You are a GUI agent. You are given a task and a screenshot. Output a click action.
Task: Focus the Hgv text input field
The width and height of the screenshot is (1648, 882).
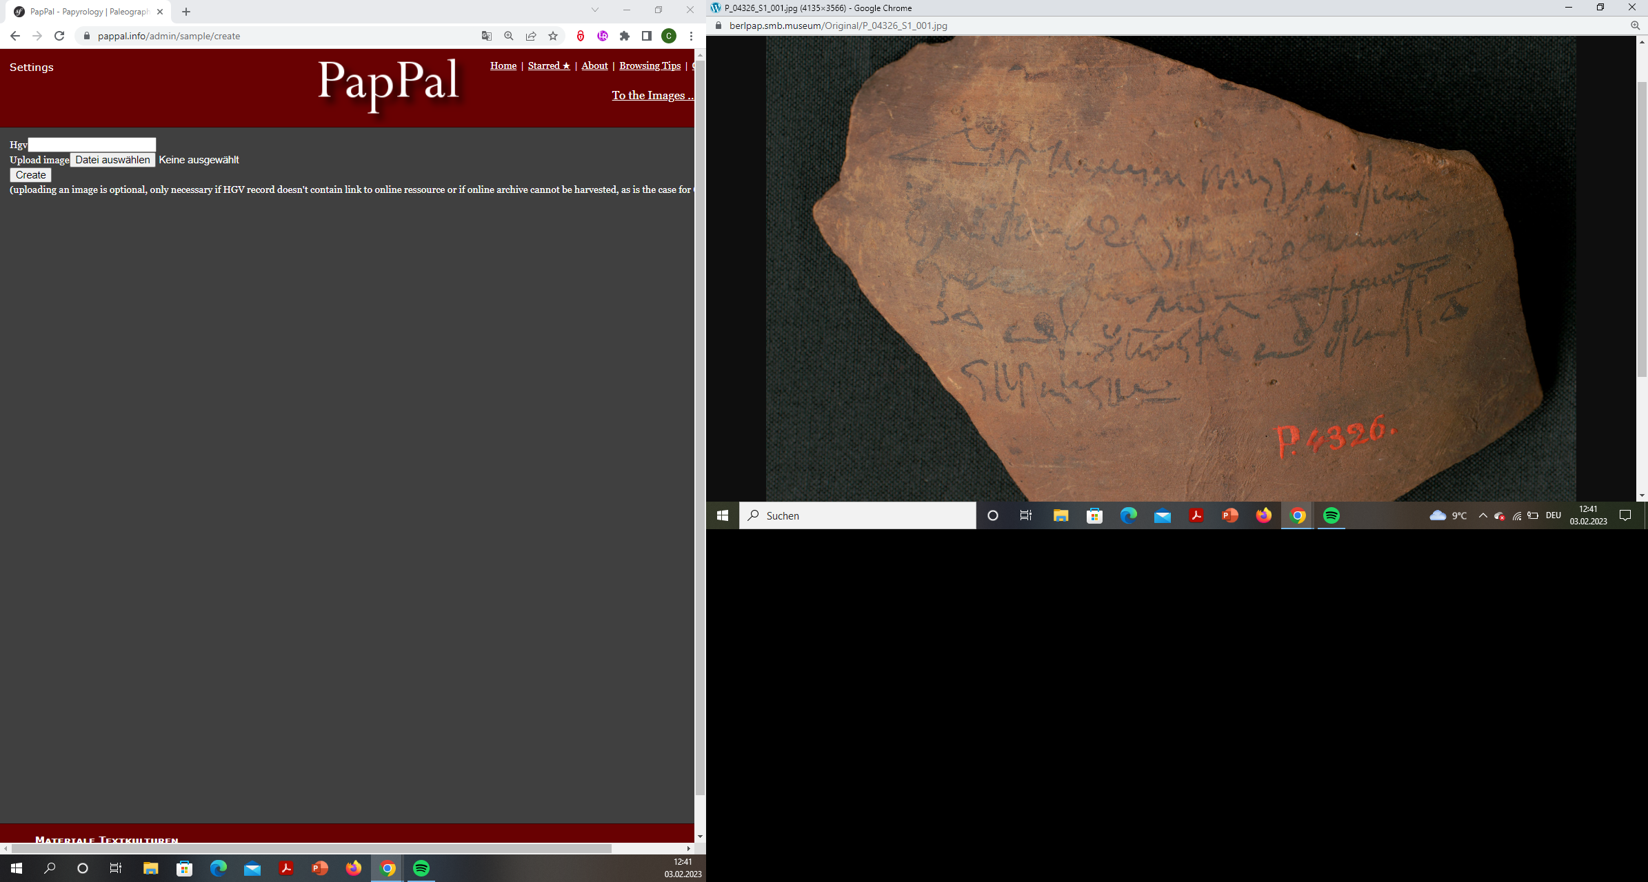click(92, 145)
